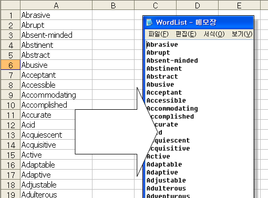Select column E header in the spreadsheet
The image size is (268, 198).
pos(239,5)
